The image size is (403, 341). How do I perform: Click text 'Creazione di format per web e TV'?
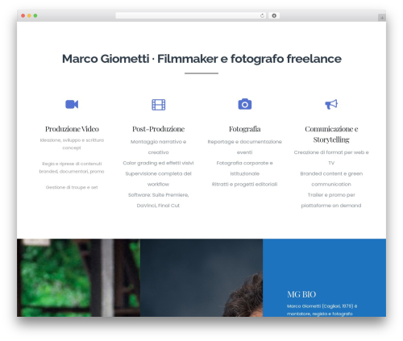[331, 158]
